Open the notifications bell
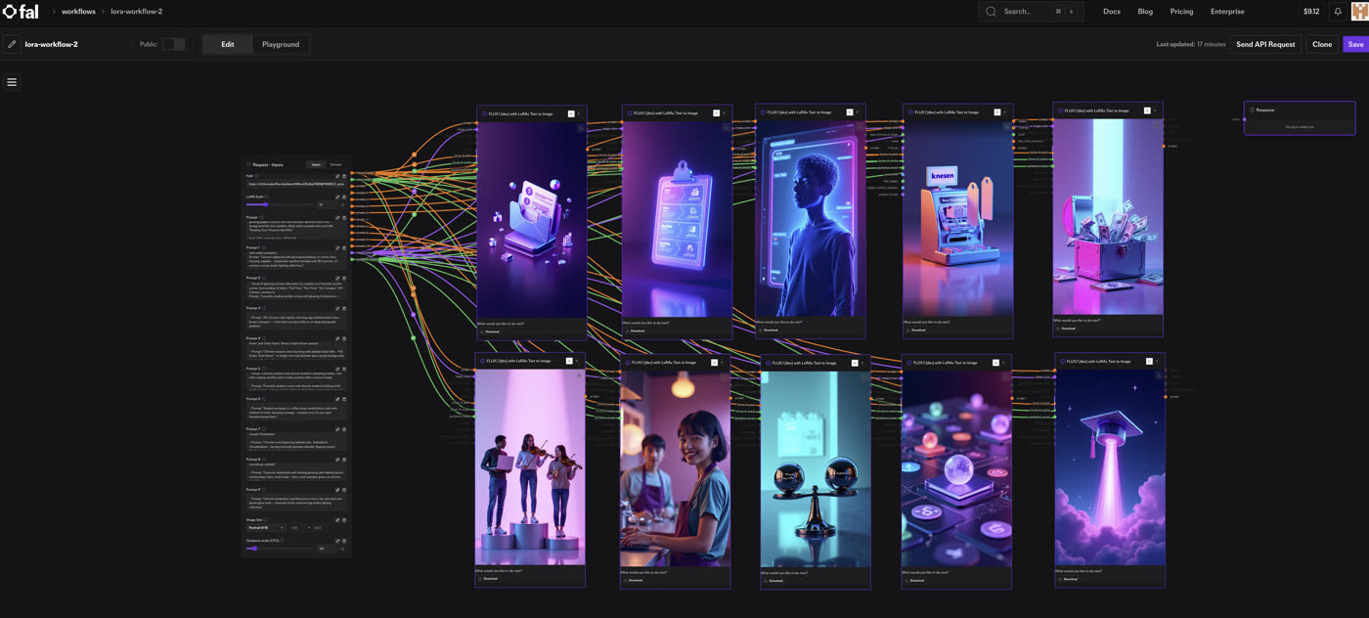 click(x=1338, y=12)
